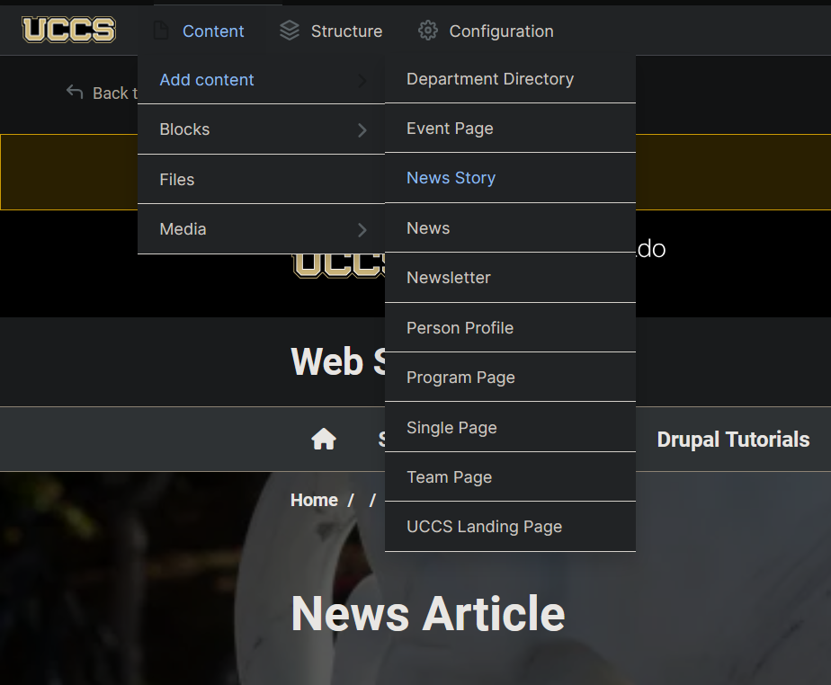Screen dimensions: 831x685
Task: Expand the Media submenu chevron
Action: point(362,230)
